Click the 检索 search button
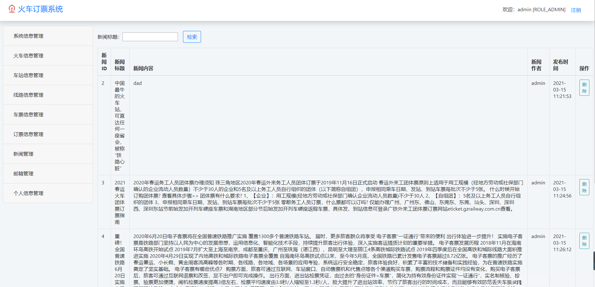Viewport: 595px width, 287px height. click(192, 37)
